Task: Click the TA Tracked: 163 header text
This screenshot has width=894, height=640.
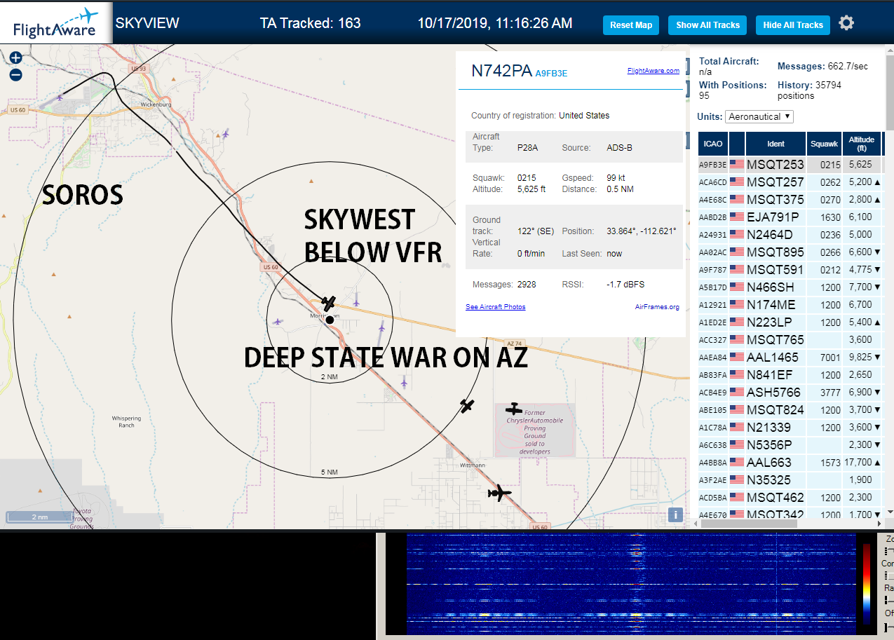Action: point(310,23)
